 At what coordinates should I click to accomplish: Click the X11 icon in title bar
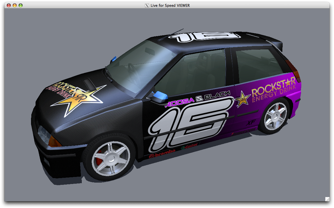pyautogui.click(x=147, y=6)
